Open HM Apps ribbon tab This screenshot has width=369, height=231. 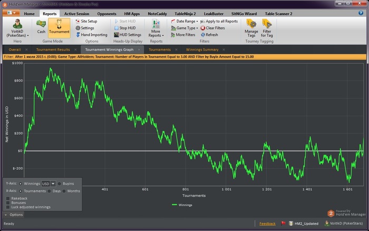point(132,14)
